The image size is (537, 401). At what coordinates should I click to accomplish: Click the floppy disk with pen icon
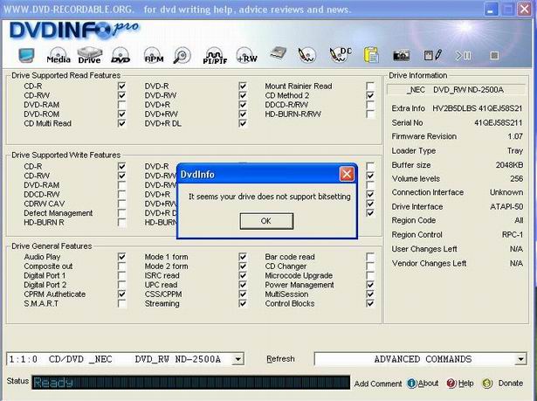432,55
